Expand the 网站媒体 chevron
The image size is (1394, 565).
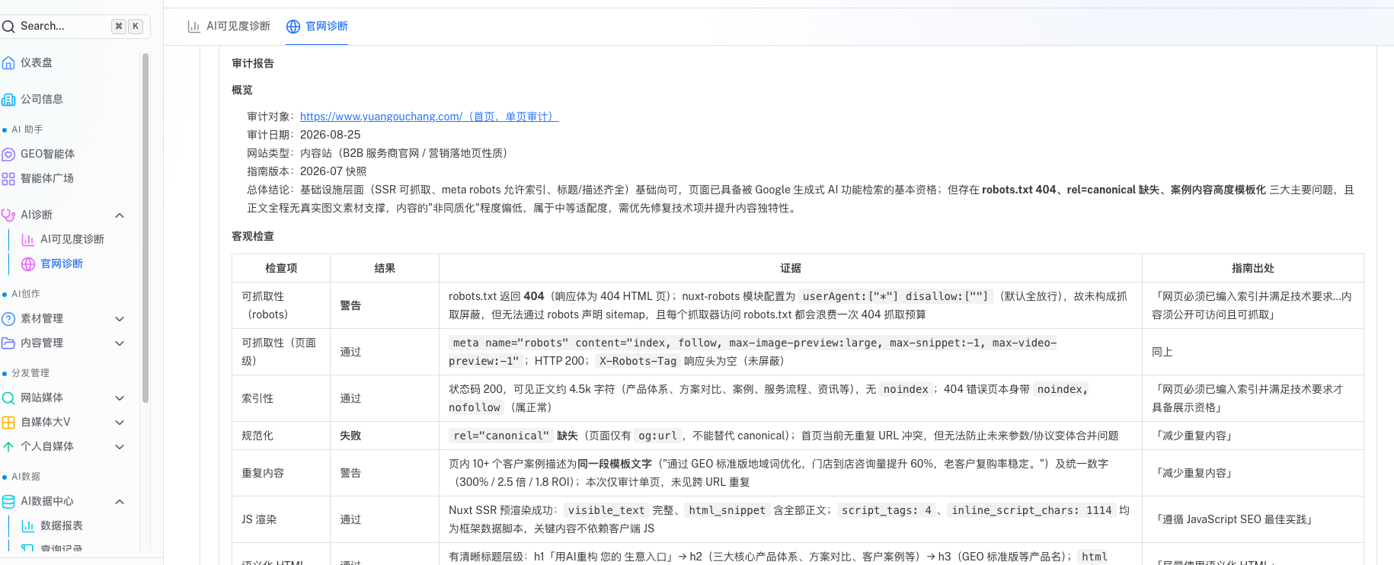point(120,397)
